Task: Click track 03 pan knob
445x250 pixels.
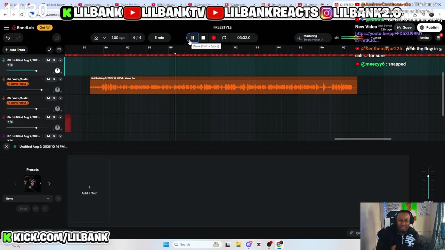Action: [x=57, y=71]
